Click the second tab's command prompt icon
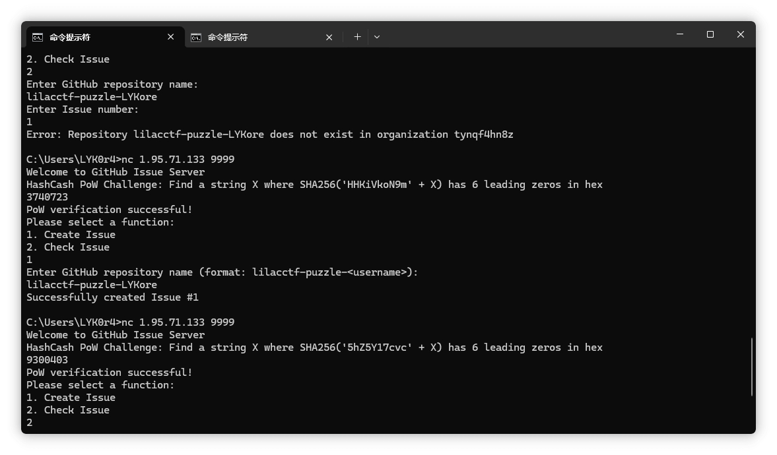This screenshot has width=777, height=455. coord(196,38)
